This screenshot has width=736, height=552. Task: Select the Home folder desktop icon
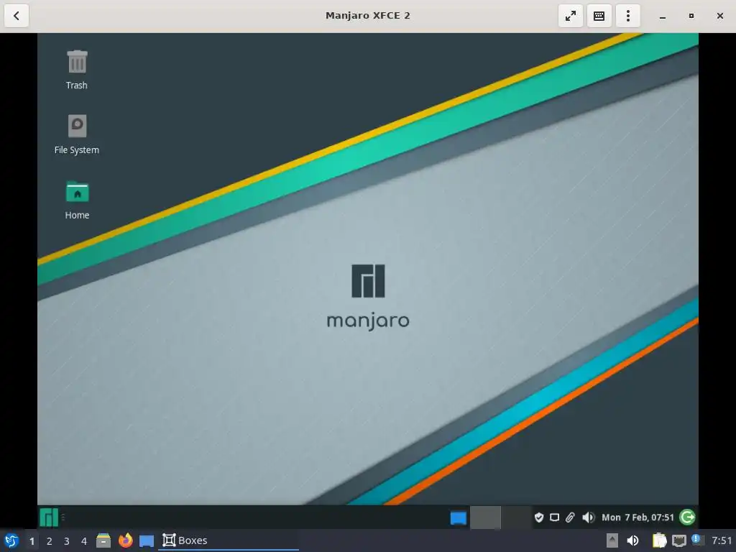pyautogui.click(x=77, y=200)
